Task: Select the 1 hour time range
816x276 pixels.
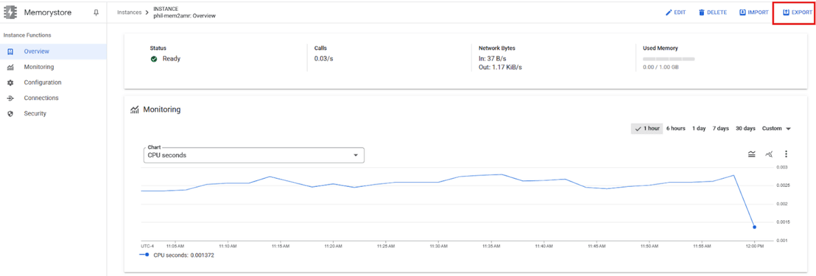Action: tap(647, 128)
